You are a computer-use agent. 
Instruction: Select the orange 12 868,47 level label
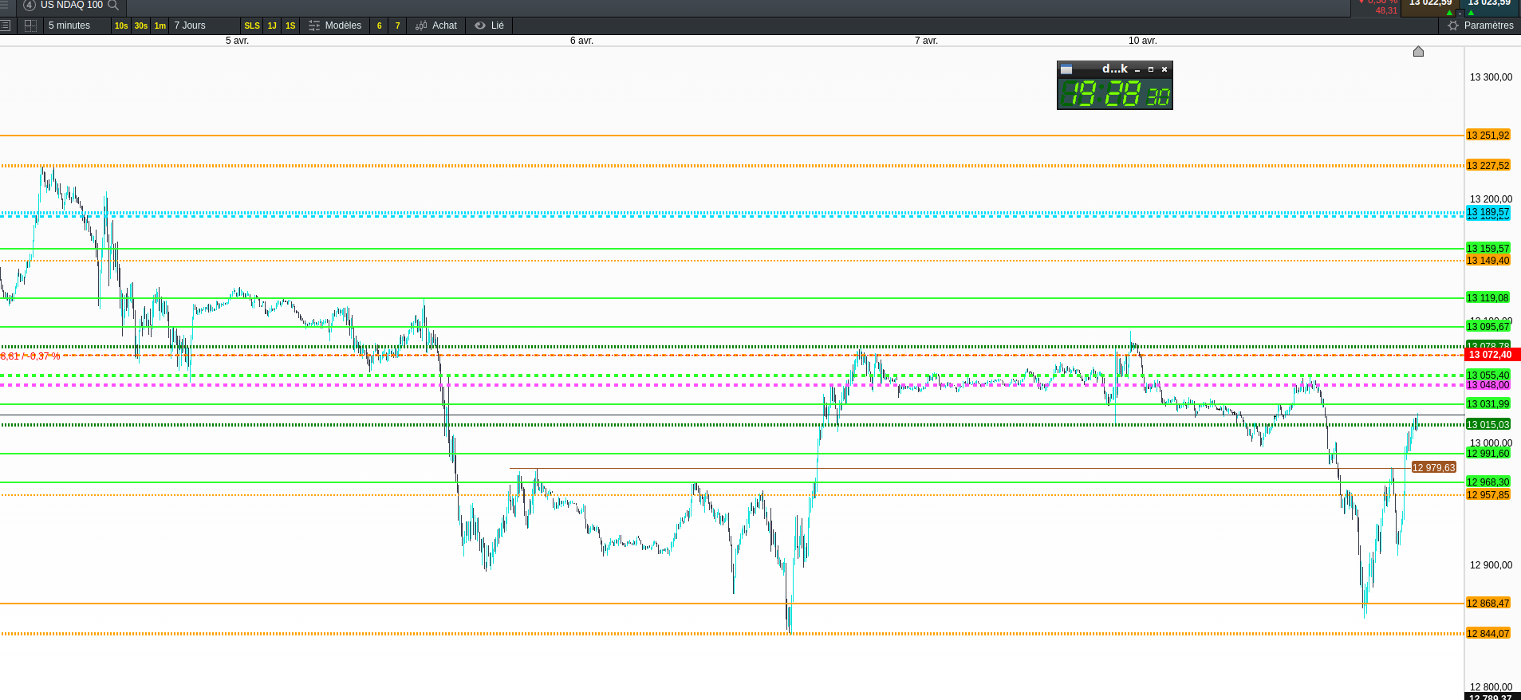coord(1488,604)
